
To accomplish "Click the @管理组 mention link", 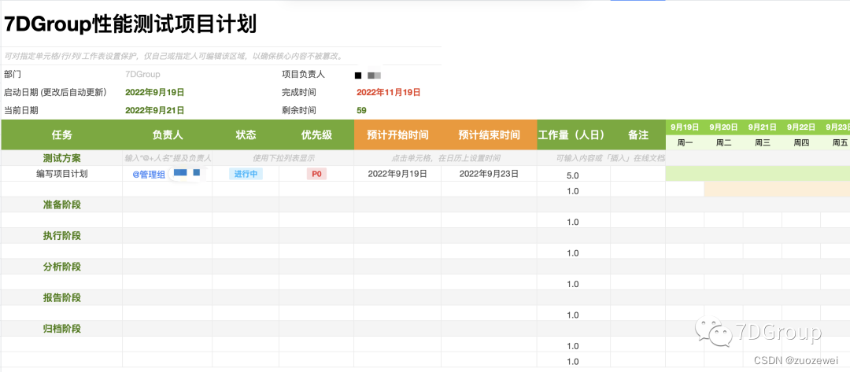I will (x=149, y=175).
